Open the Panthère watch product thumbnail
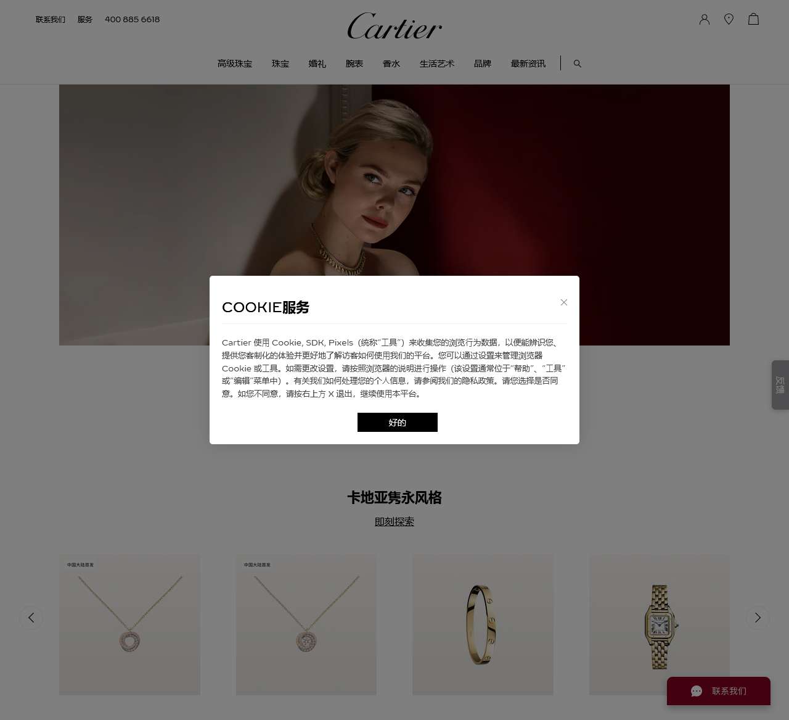789x720 pixels. point(660,624)
